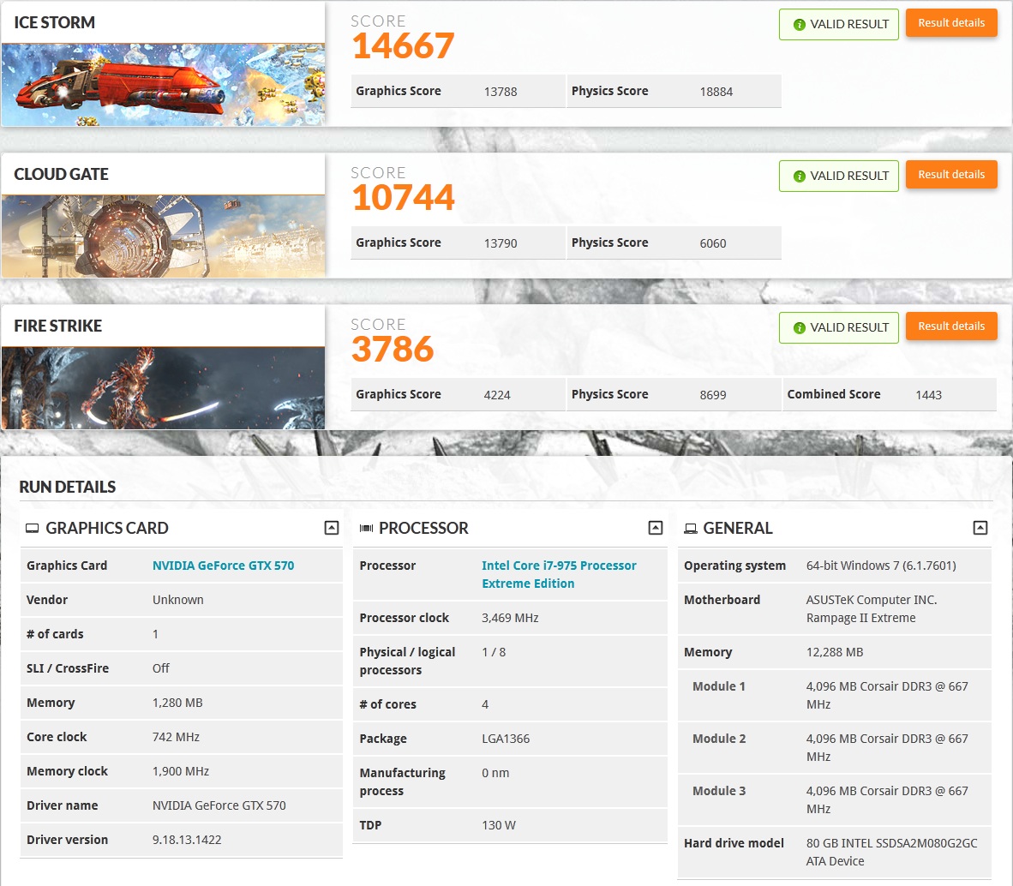Select operating system 64-bit Windows 7 value
Viewport: 1013px width, 886px height.
881,566
